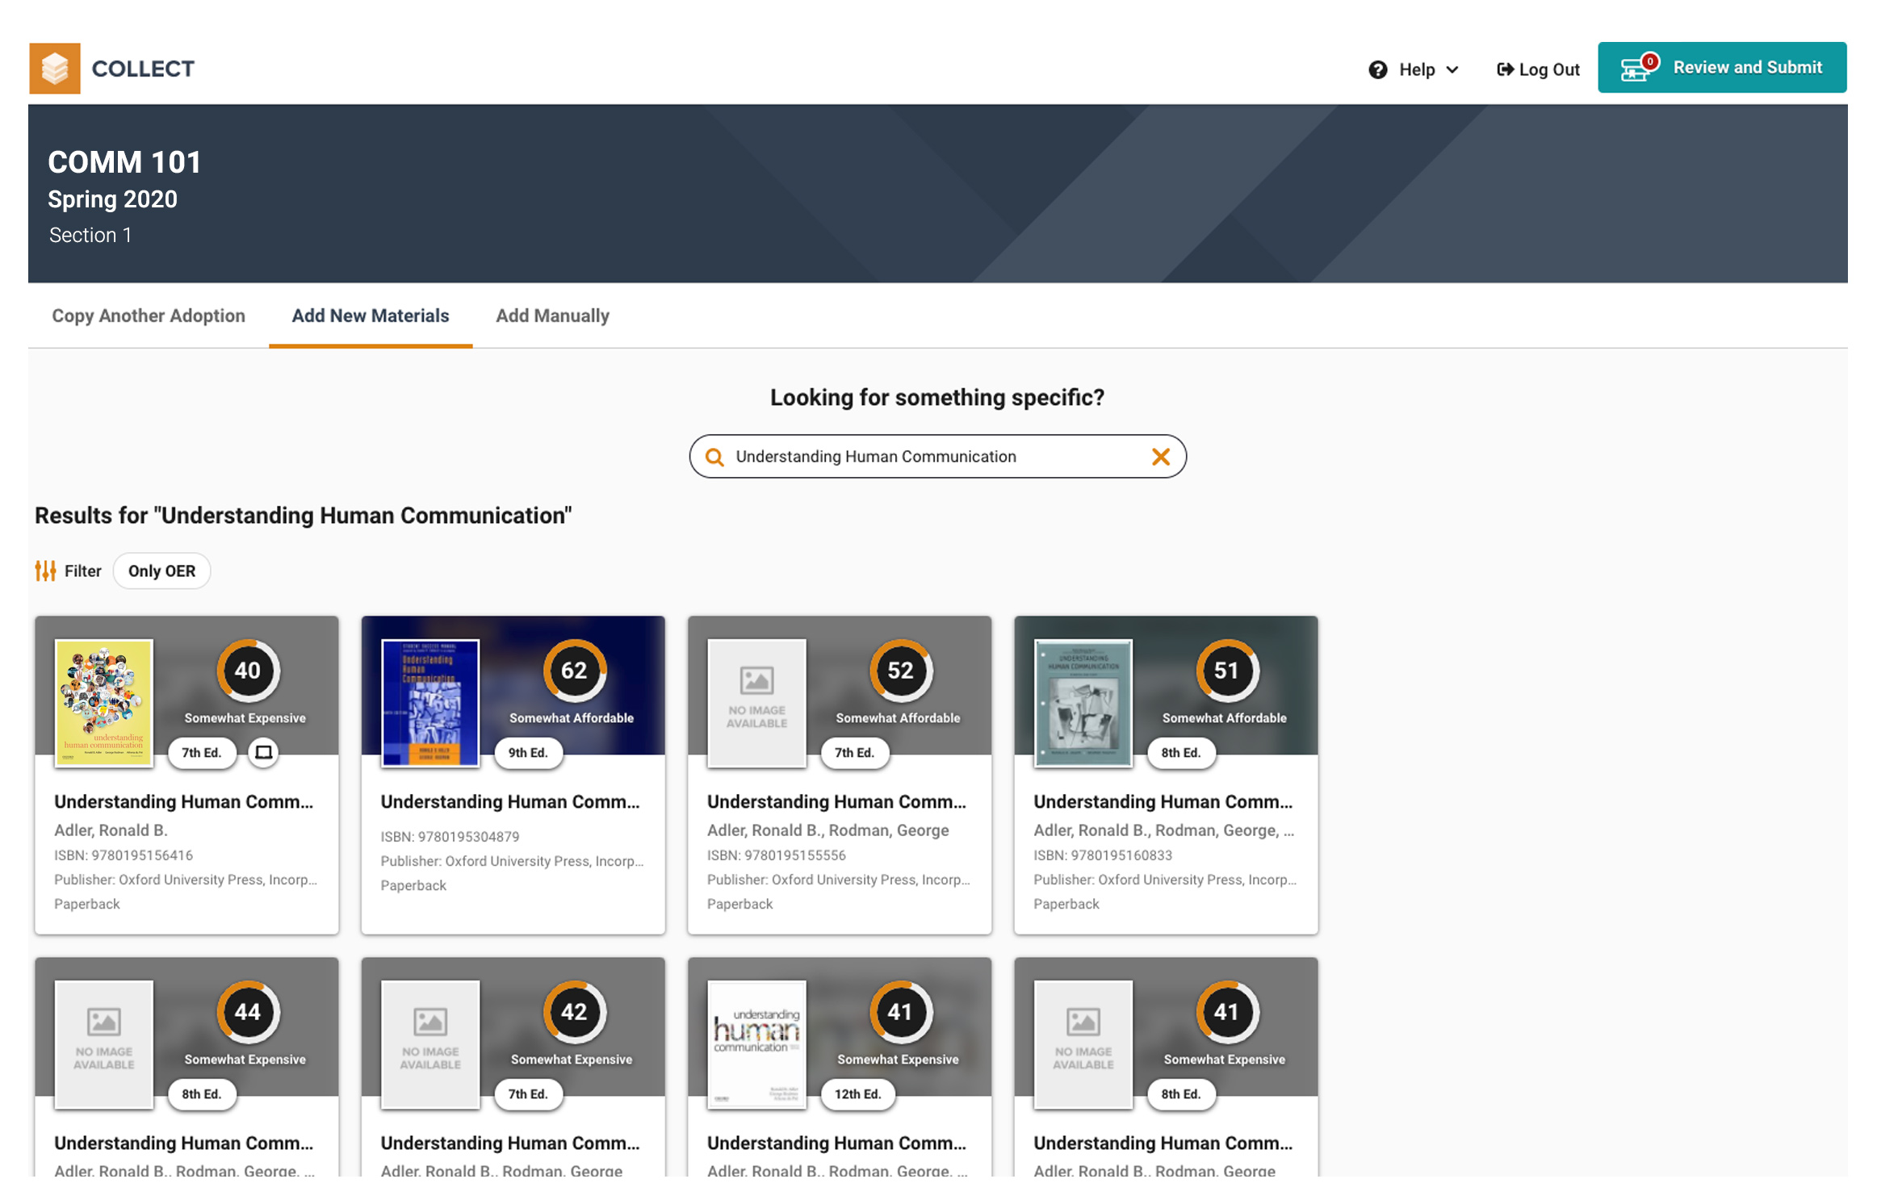1877x1204 pixels.
Task: Click the 62 affordability score circle
Action: click(x=573, y=671)
